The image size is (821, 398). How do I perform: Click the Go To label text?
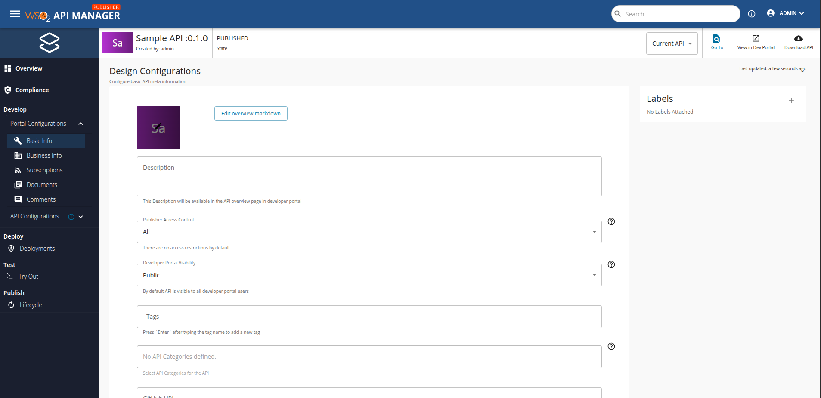pos(717,48)
